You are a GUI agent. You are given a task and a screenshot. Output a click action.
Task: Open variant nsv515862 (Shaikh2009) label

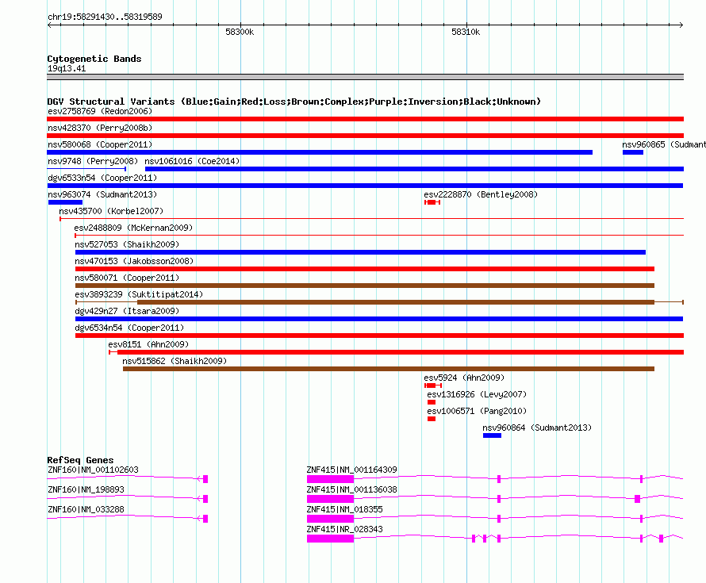coord(175,361)
